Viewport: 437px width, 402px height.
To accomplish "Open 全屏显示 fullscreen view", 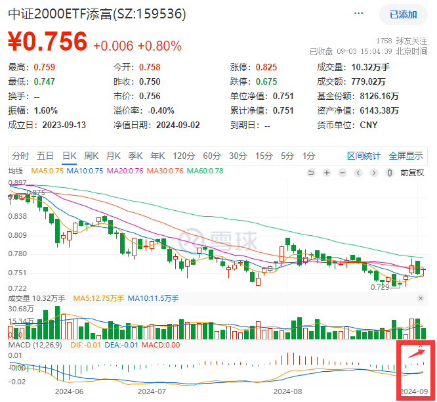I will click(x=406, y=156).
